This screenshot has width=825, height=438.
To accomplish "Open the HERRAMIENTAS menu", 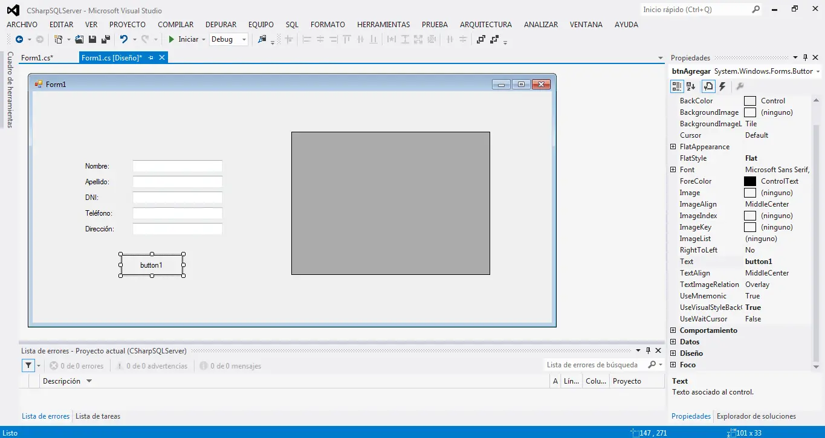I will click(x=383, y=25).
